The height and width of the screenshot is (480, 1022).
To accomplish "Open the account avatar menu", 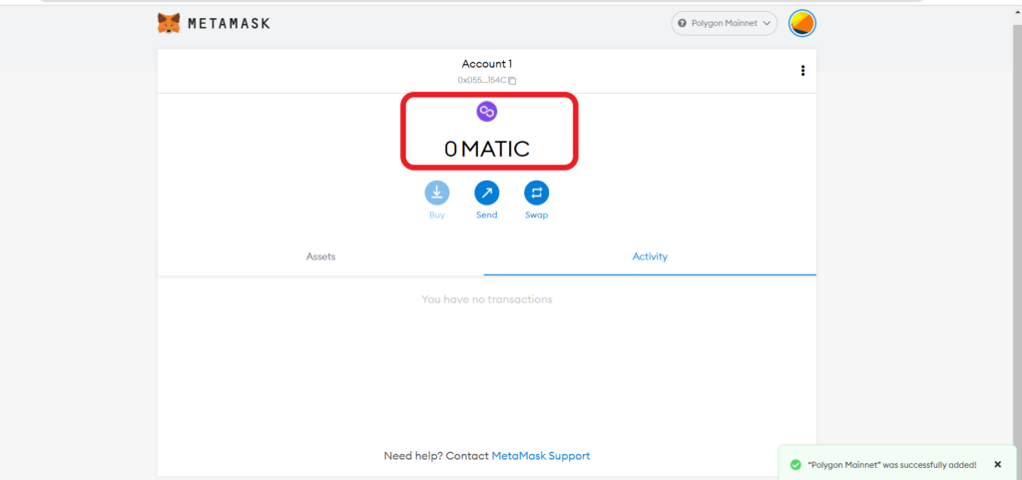I will coord(802,23).
